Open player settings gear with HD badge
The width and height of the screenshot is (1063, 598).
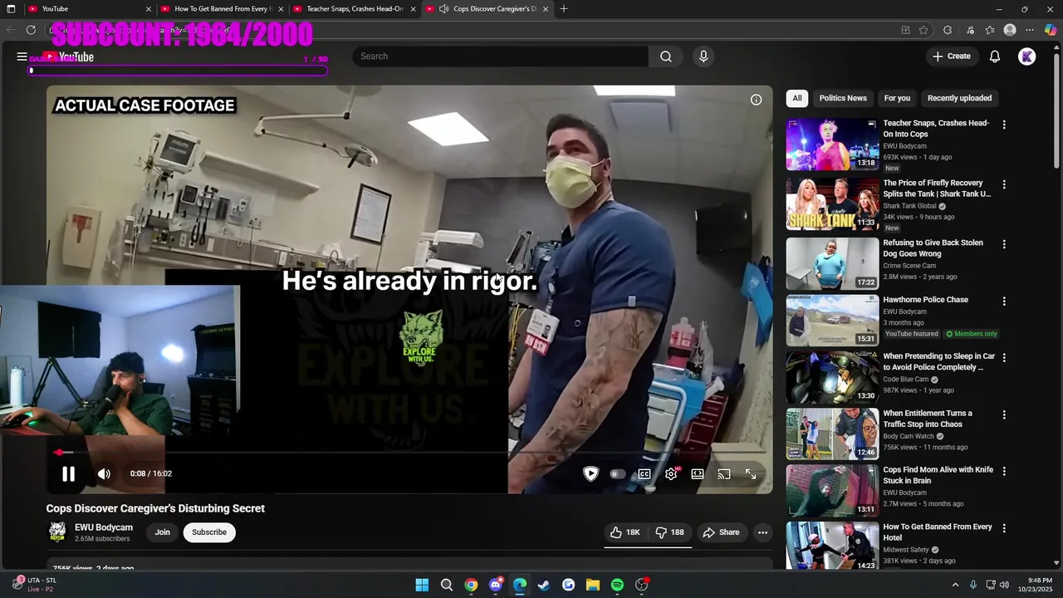pyautogui.click(x=671, y=474)
